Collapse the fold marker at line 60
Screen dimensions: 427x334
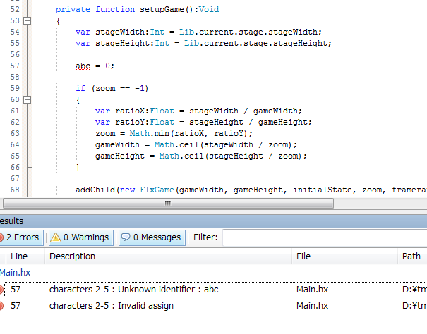point(28,99)
